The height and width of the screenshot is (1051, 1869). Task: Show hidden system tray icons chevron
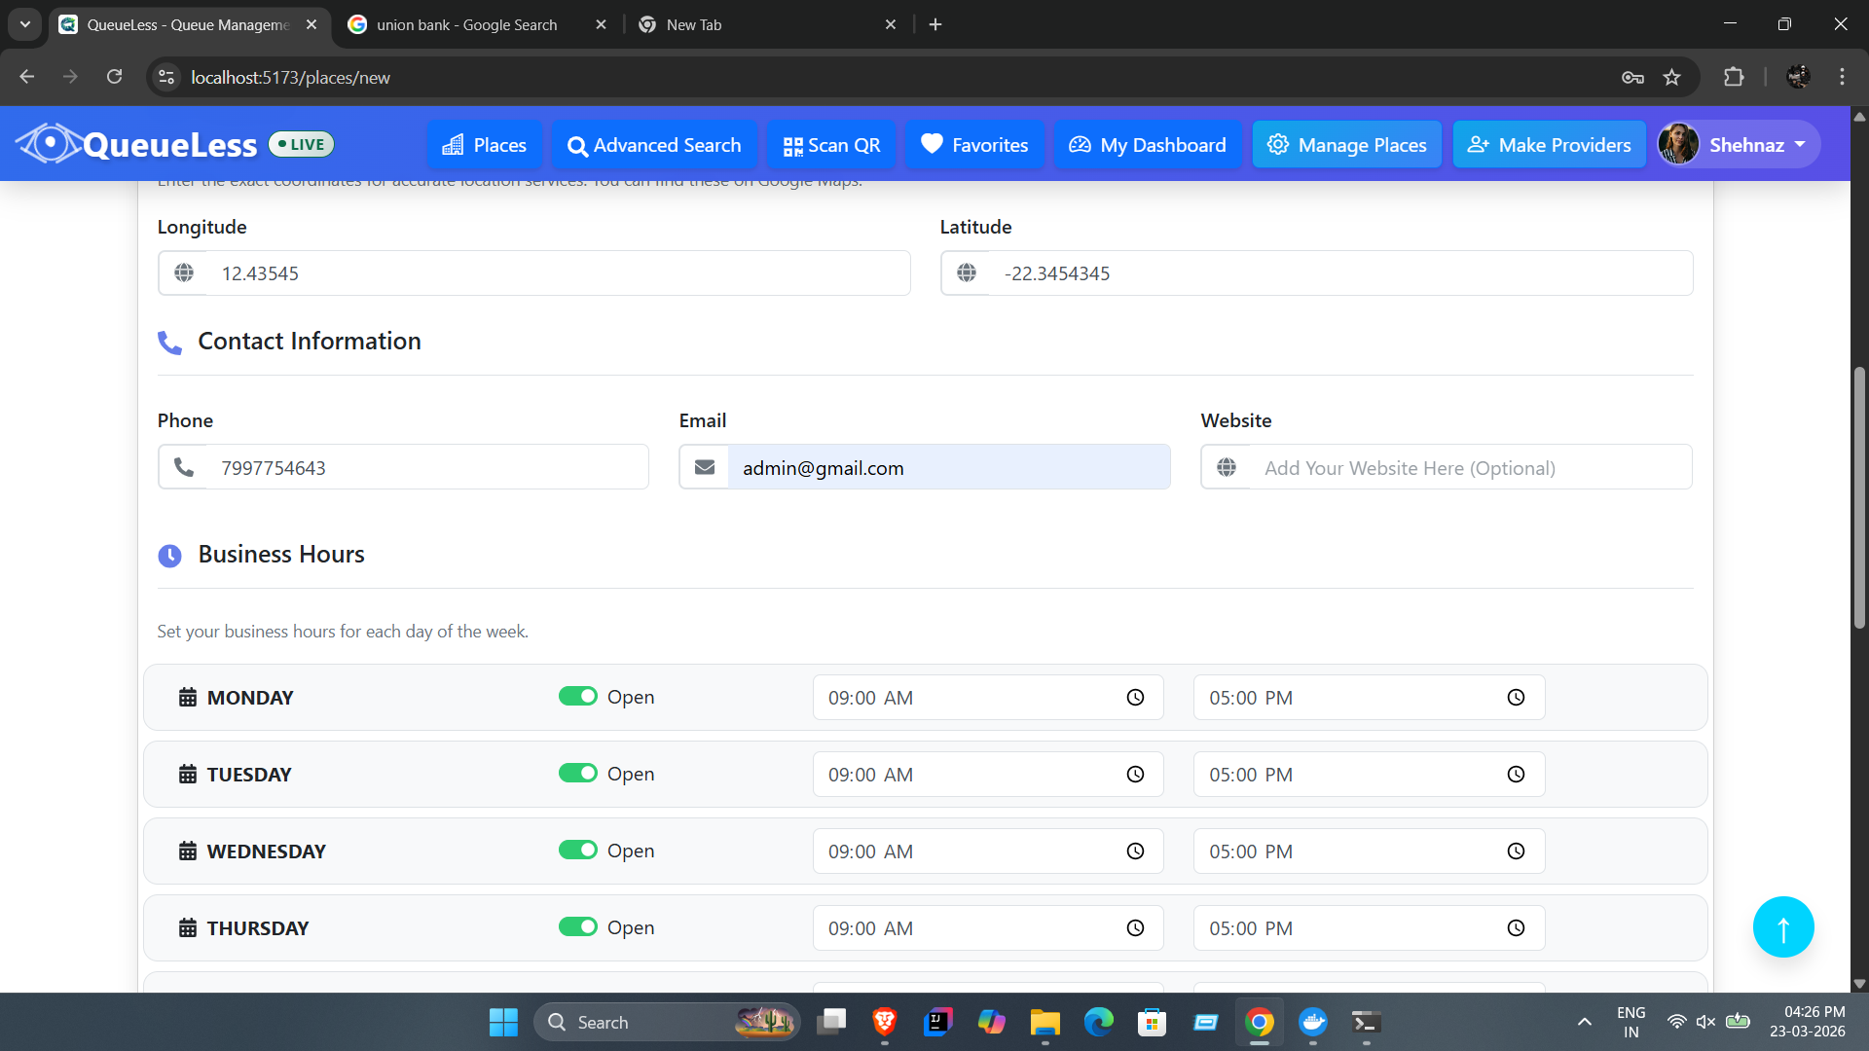click(x=1584, y=1022)
